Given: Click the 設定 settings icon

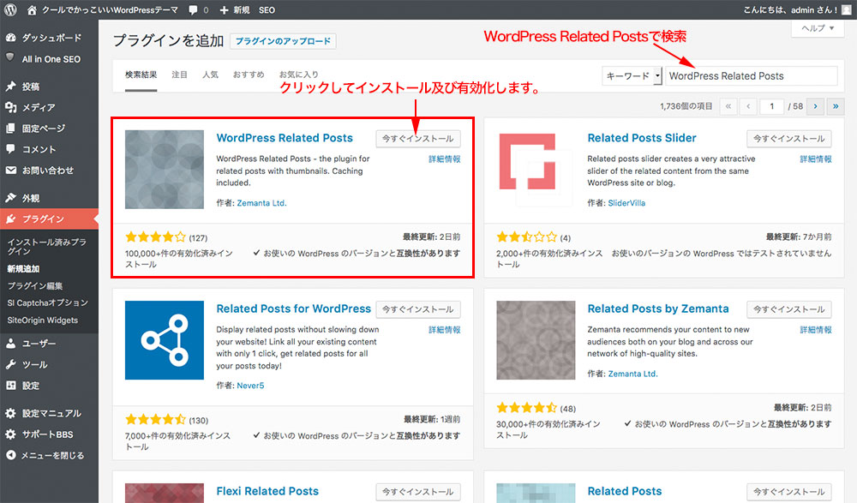Looking at the screenshot, I should (10, 386).
